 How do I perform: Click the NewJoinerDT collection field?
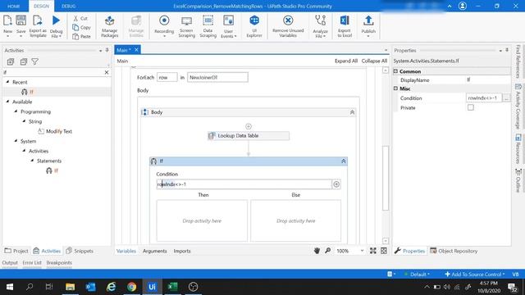click(217, 77)
